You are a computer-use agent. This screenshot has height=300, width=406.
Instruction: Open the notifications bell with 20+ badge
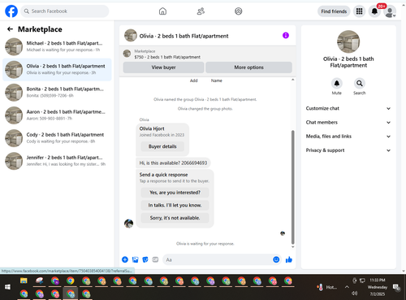click(x=374, y=11)
